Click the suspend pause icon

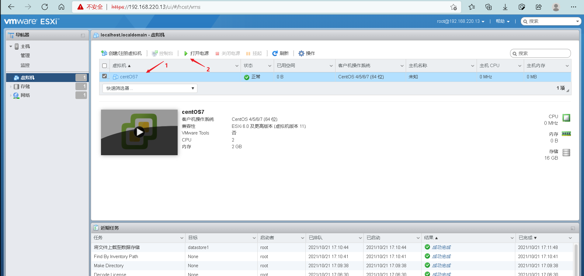click(248, 53)
